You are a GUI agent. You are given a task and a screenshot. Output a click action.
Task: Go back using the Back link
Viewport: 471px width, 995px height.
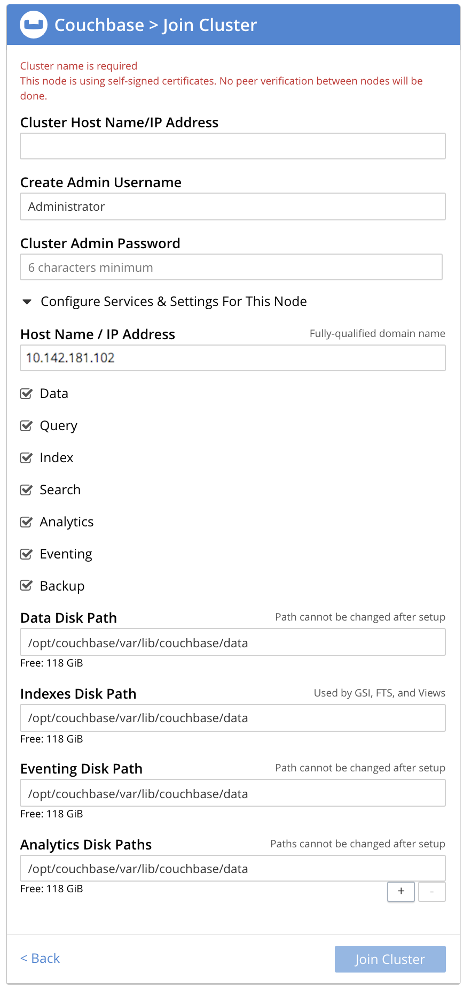[40, 958]
